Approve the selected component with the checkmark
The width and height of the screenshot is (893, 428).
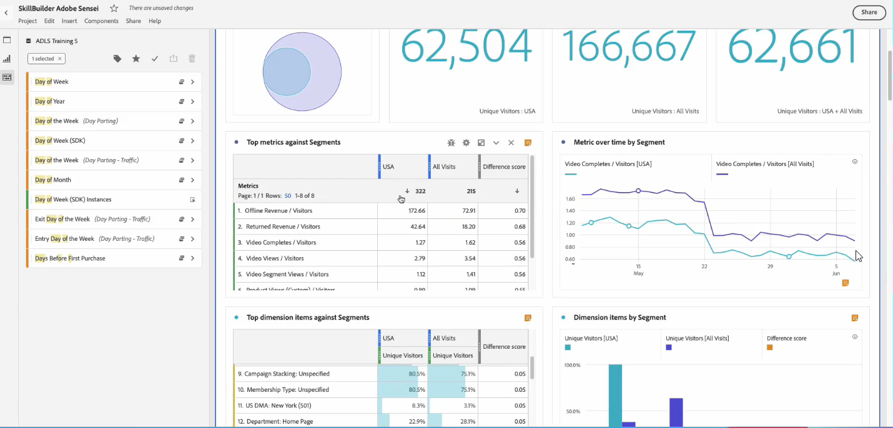155,58
